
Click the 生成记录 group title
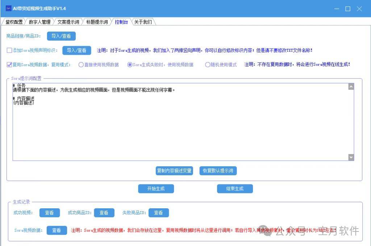tap(21, 202)
